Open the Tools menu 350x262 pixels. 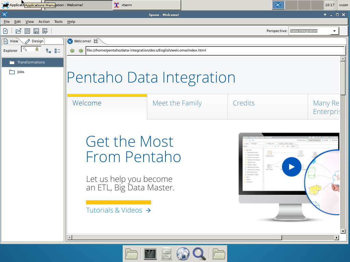(58, 21)
